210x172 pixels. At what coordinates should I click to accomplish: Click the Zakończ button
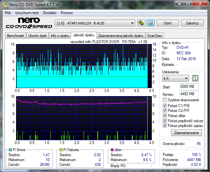192,23
